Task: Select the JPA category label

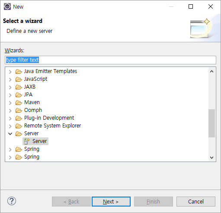Action: pos(28,95)
